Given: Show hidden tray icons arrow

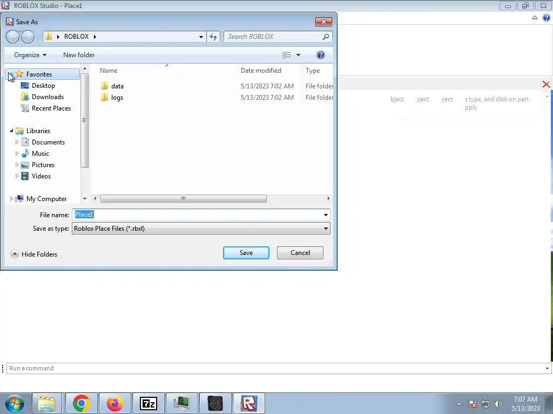Looking at the screenshot, I should (x=459, y=404).
